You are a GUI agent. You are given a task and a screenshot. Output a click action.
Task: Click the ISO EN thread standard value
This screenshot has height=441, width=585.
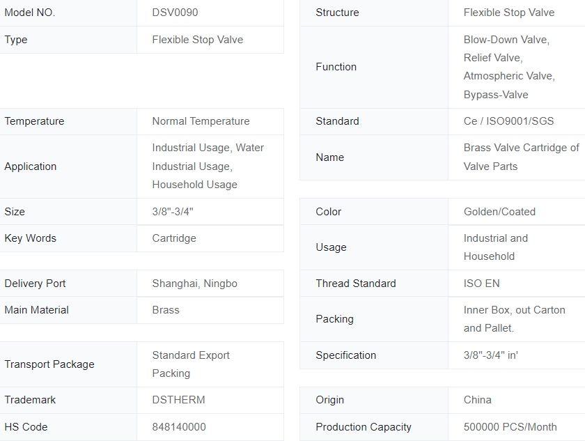481,284
